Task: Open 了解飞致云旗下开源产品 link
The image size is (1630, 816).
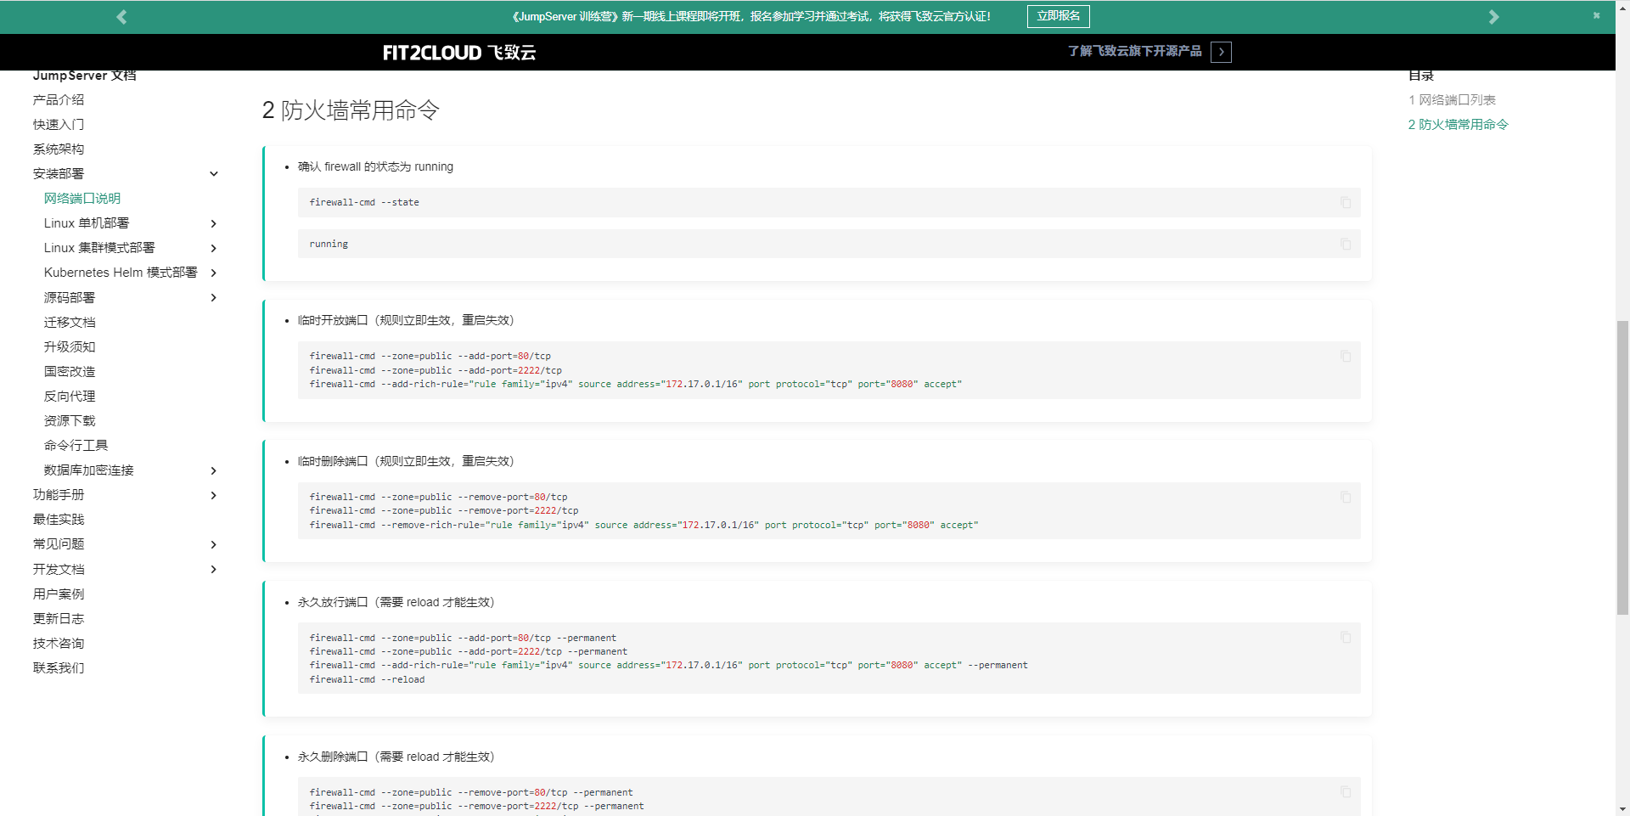Action: [x=1134, y=51]
